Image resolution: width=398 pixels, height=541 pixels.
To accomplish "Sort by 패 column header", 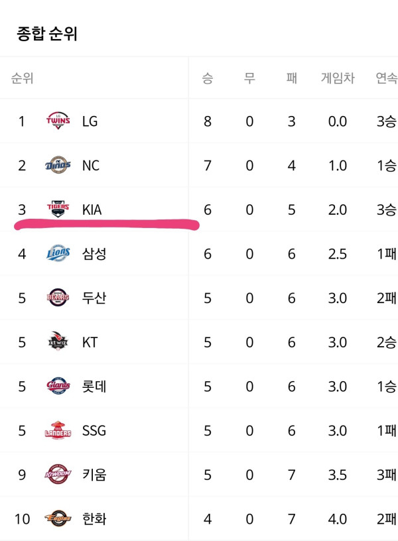I will click(292, 78).
